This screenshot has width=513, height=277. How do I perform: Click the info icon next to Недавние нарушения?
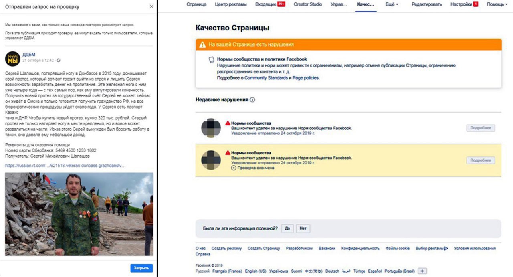252,100
